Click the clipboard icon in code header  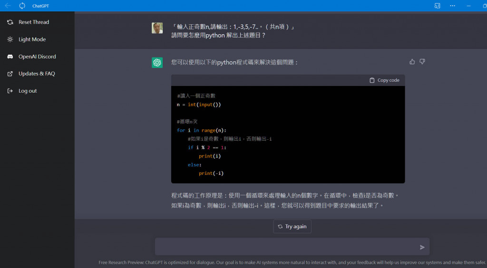(372, 80)
